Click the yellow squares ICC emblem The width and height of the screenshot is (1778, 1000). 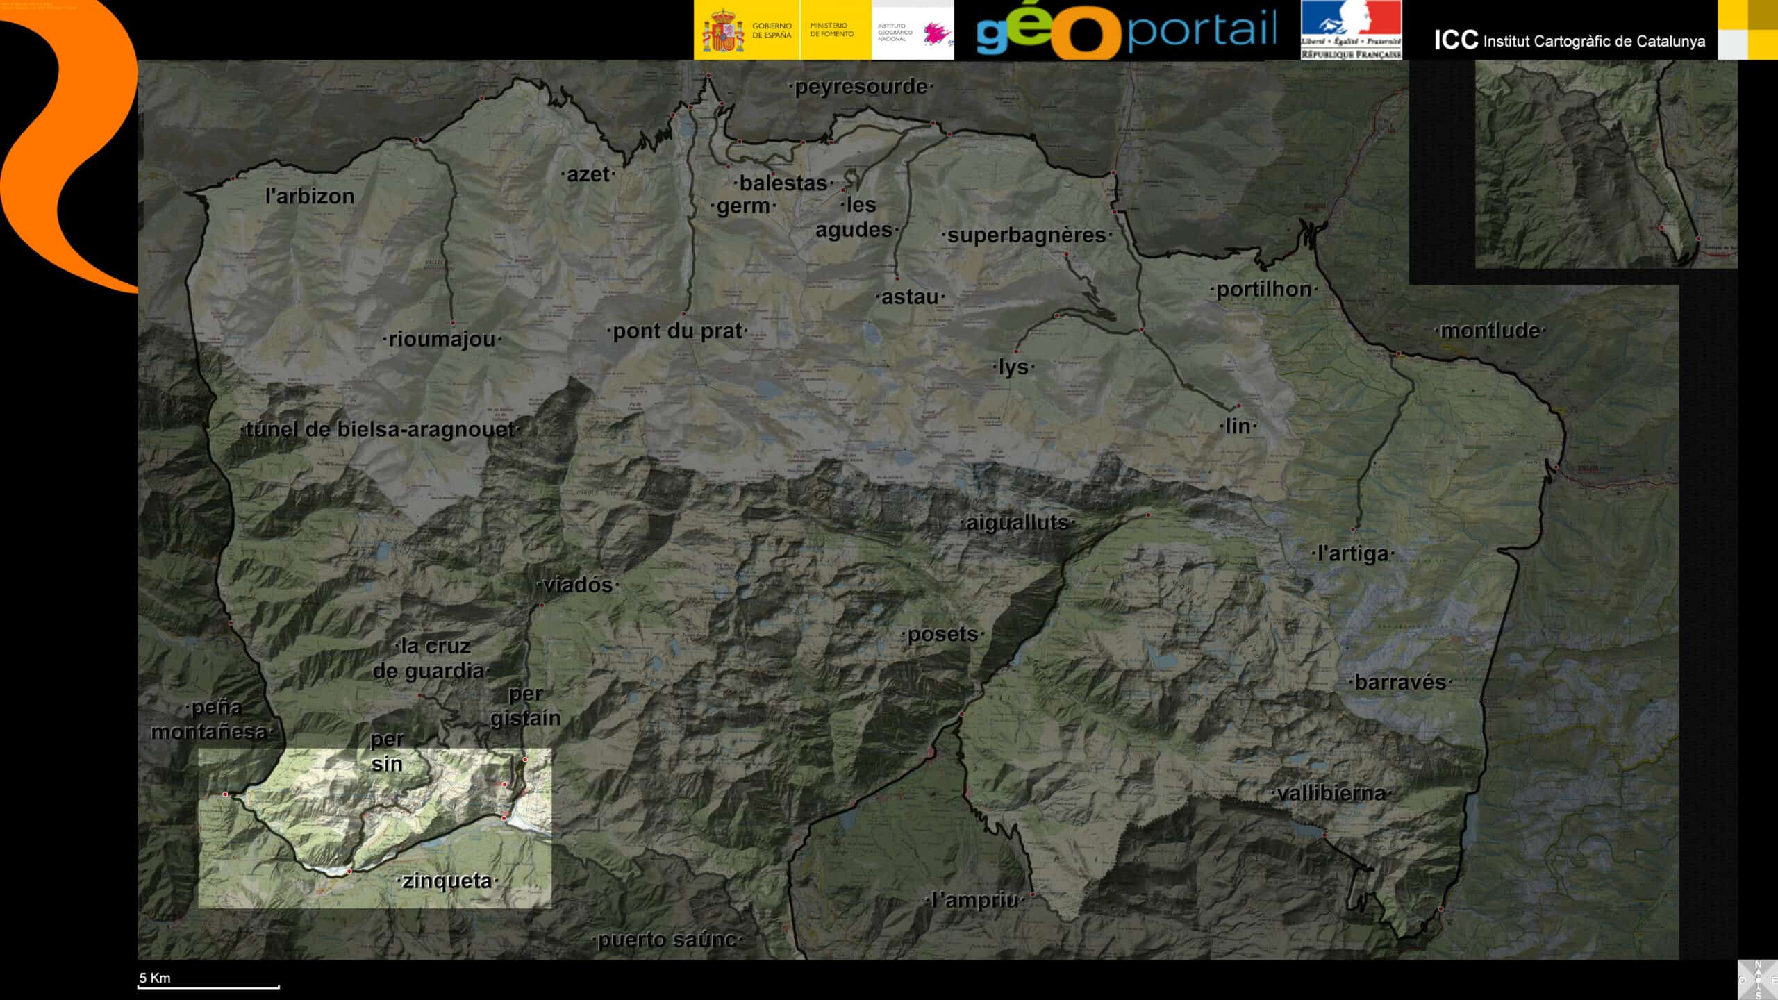[1747, 30]
